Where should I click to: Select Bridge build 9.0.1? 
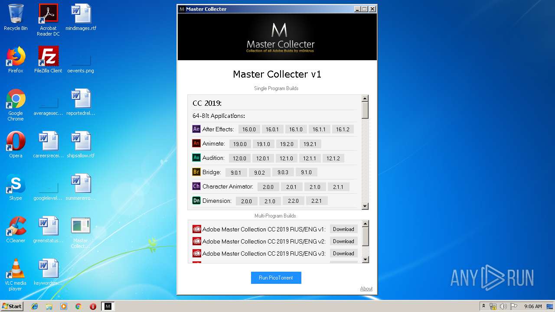(236, 172)
